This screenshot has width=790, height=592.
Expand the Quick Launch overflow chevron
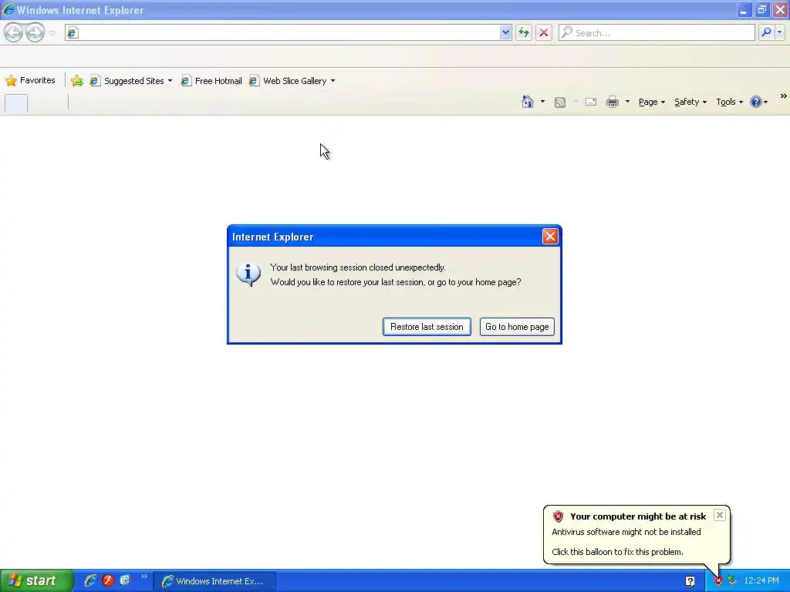(x=143, y=577)
